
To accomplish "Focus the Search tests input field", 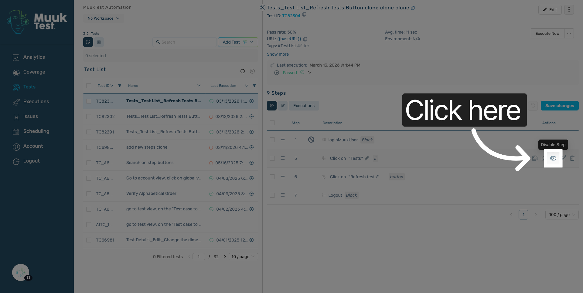I will tap(185, 42).
